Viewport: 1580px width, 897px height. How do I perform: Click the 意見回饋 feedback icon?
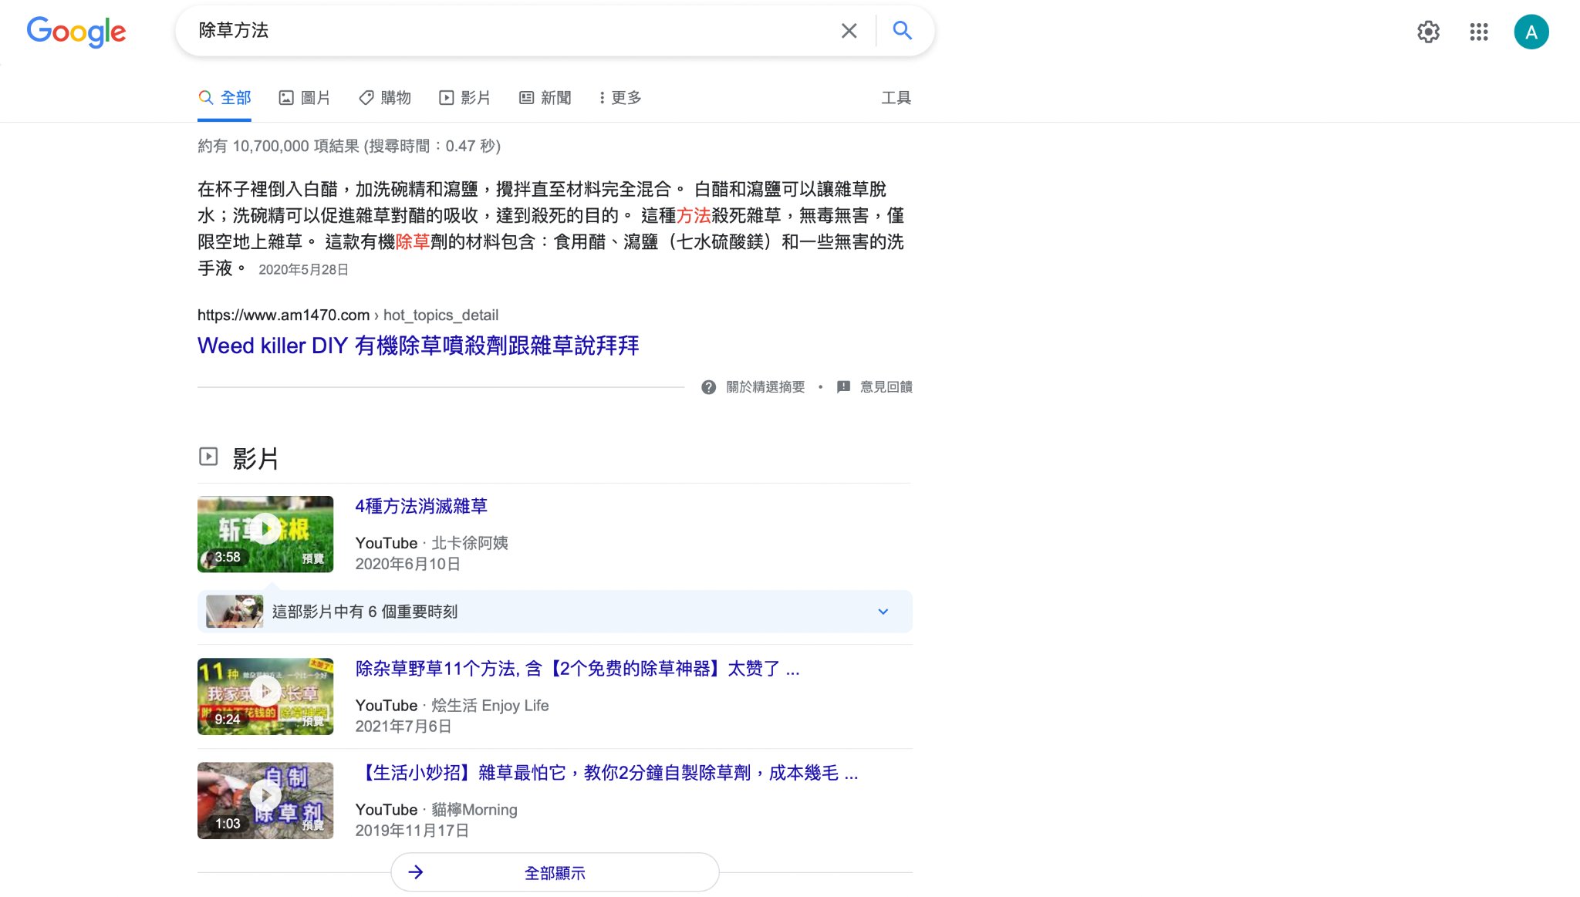pyautogui.click(x=843, y=387)
